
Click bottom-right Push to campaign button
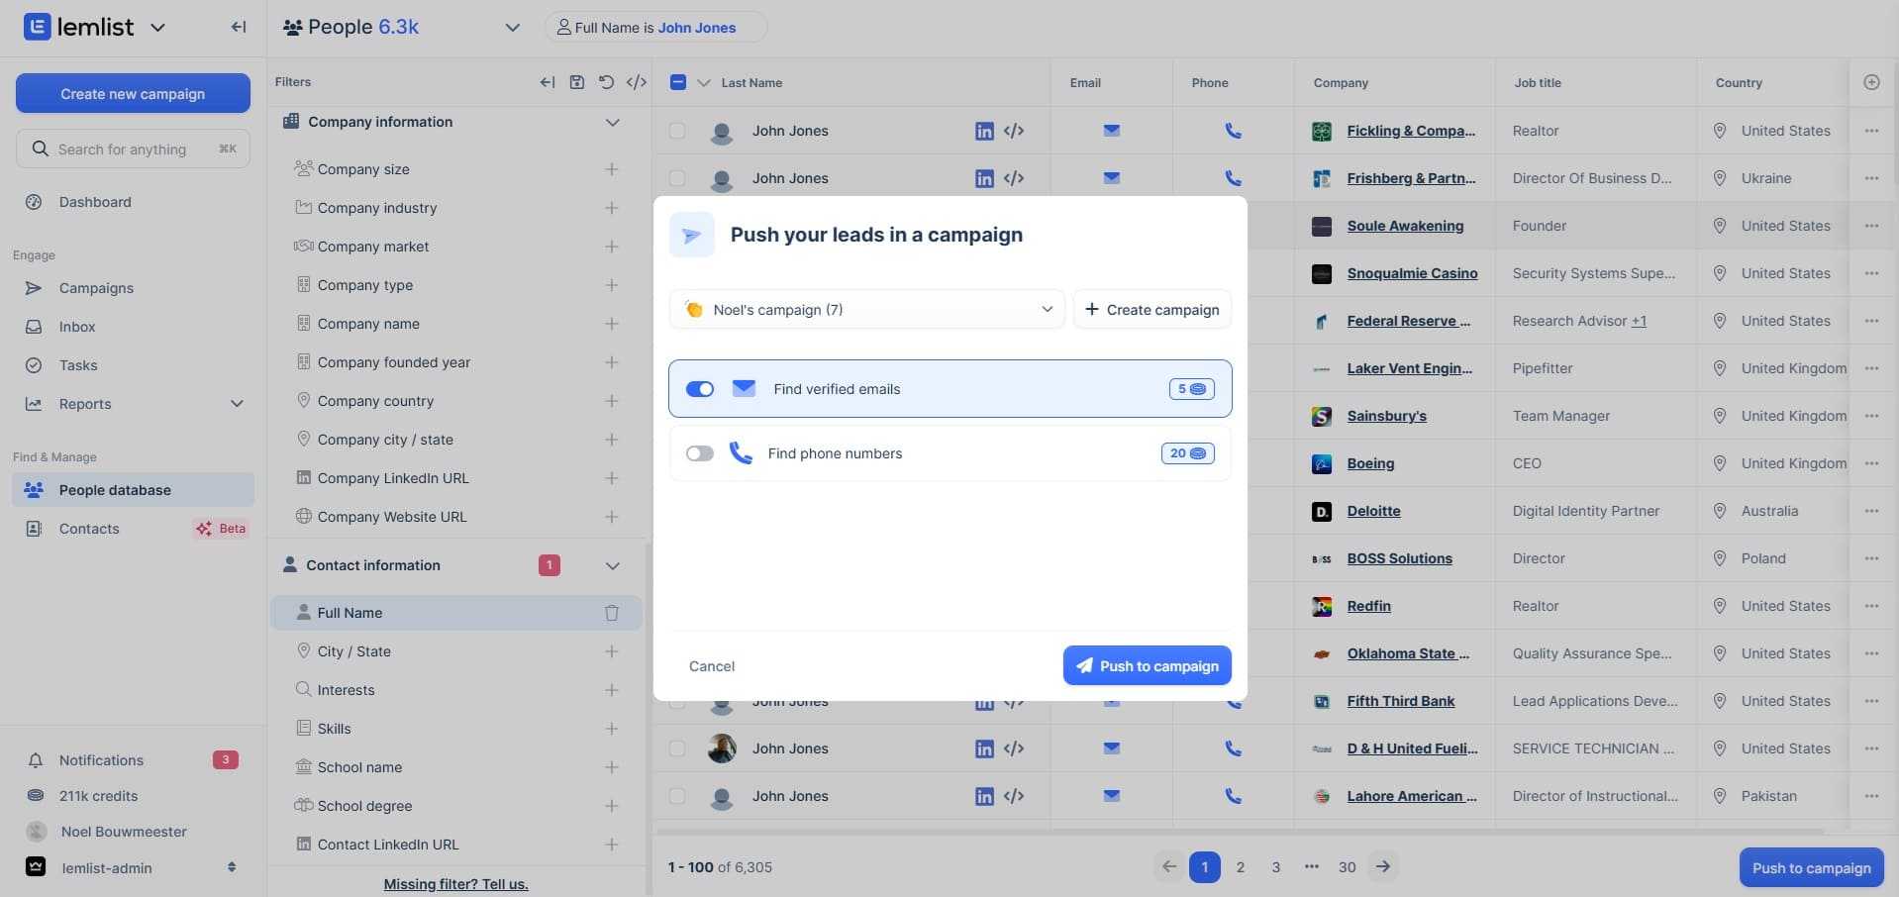(1811, 867)
